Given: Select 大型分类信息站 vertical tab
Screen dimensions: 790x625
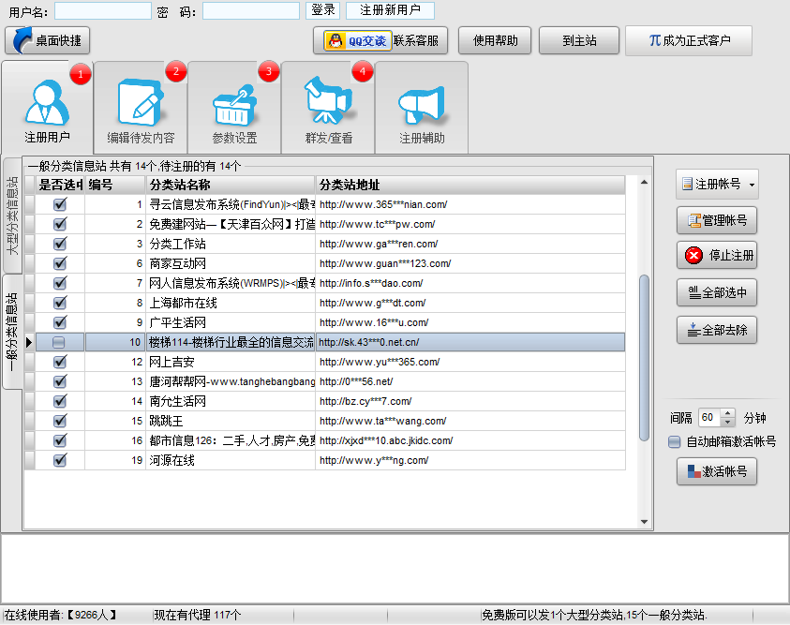Looking at the screenshot, I should 12,216.
